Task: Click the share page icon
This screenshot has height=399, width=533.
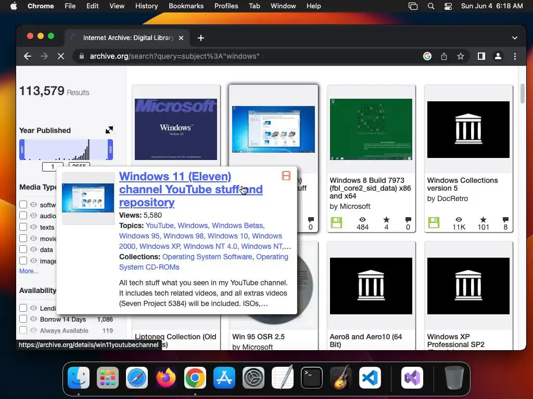Action: point(444,56)
